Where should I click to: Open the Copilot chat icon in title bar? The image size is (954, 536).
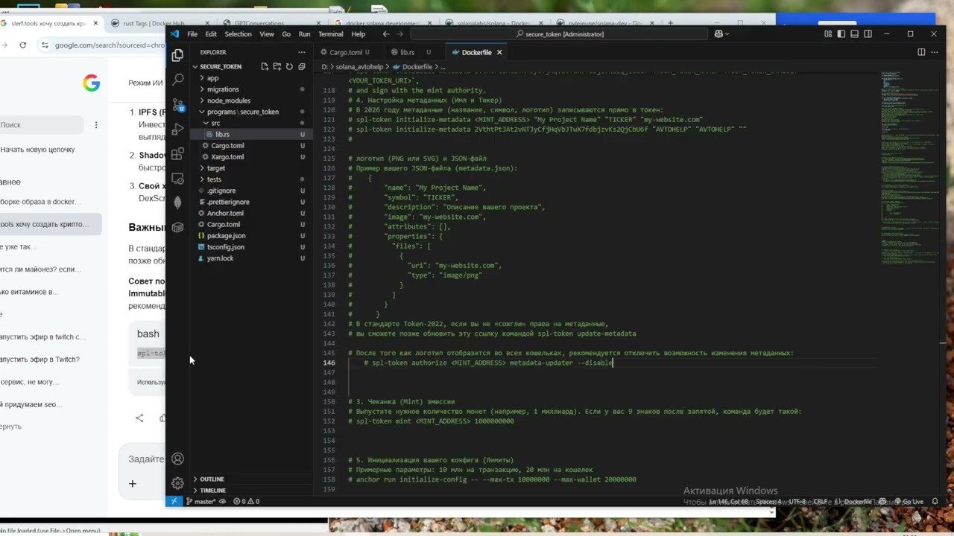coord(718,33)
